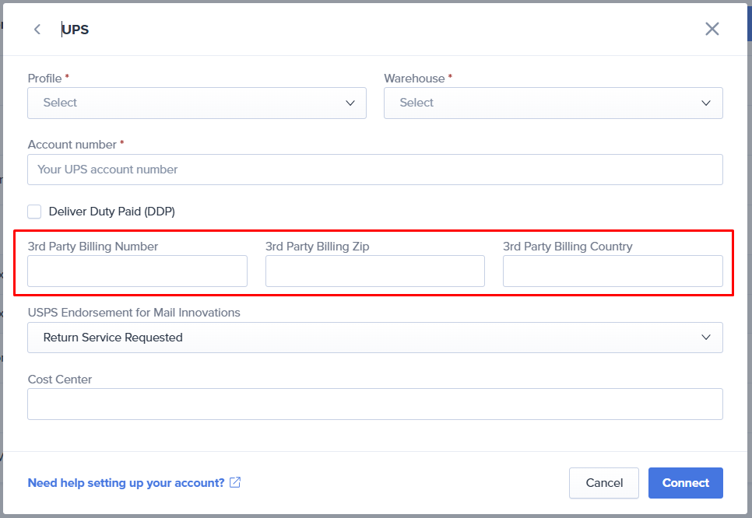Viewport: 752px width, 518px height.
Task: Expand the Return Service Requested dropdown
Action: tap(374, 338)
